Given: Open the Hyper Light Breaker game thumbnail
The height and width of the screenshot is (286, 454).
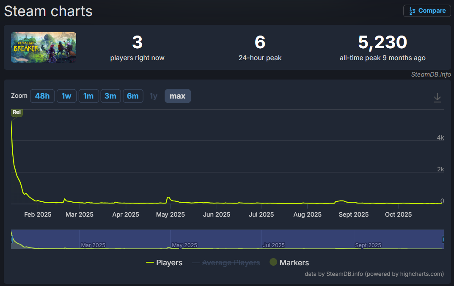Looking at the screenshot, I should click(44, 47).
